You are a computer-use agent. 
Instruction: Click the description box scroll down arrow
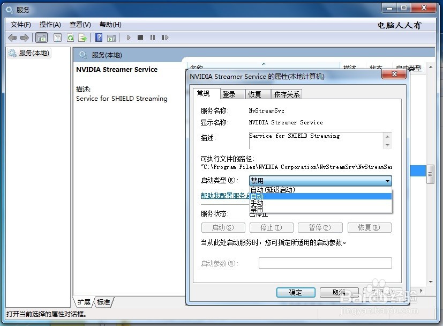tap(388, 145)
